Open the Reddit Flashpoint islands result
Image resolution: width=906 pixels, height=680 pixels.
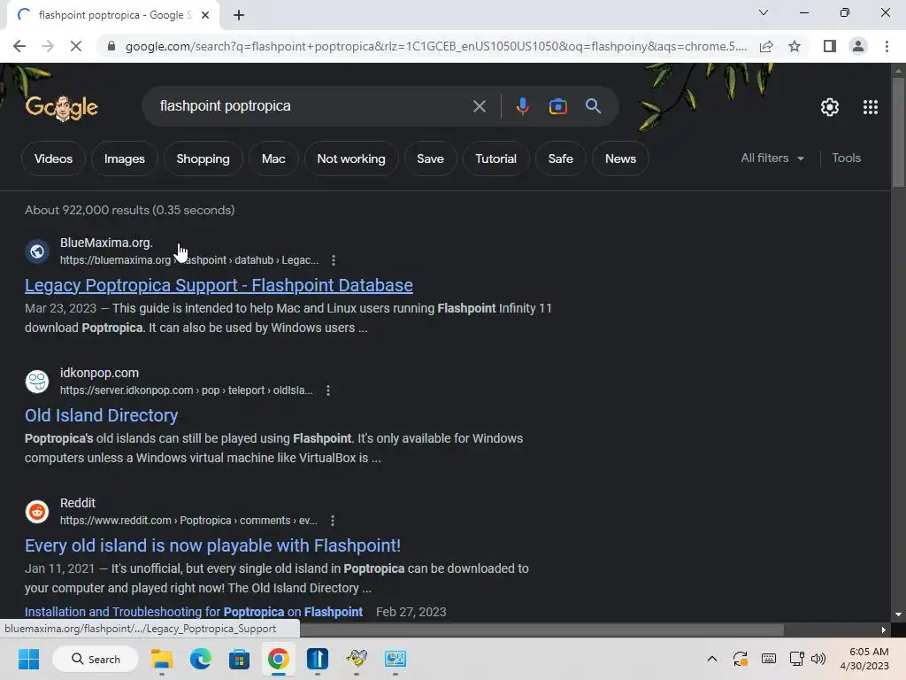pos(212,545)
